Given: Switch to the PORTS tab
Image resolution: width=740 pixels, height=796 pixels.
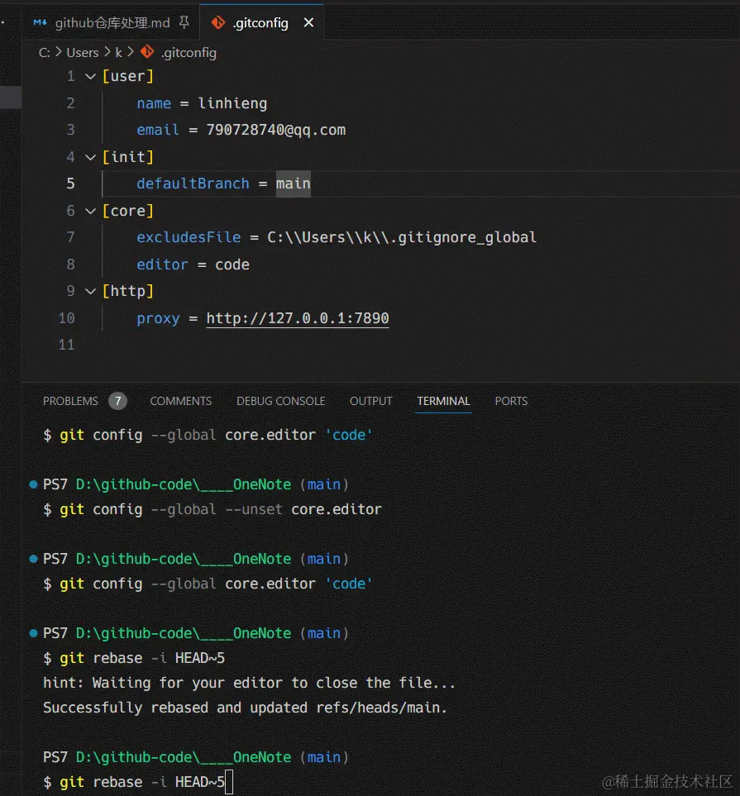Looking at the screenshot, I should (511, 401).
